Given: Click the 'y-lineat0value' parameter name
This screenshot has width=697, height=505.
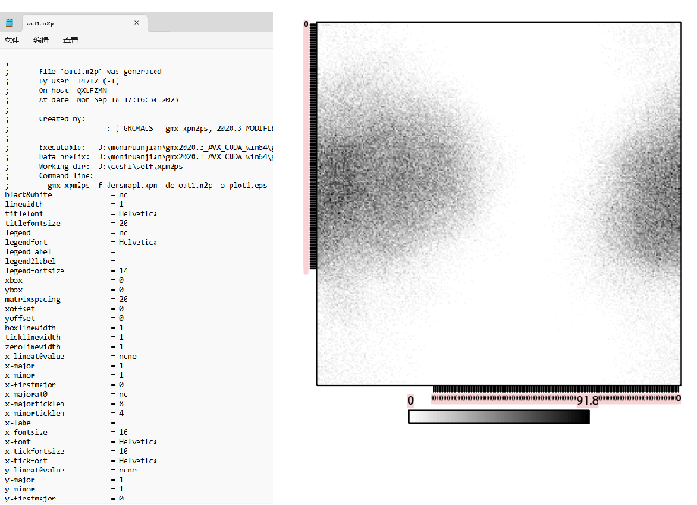Looking at the screenshot, I should click(34, 470).
